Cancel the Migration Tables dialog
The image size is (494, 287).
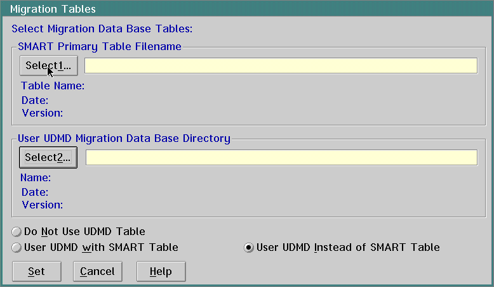pos(98,272)
